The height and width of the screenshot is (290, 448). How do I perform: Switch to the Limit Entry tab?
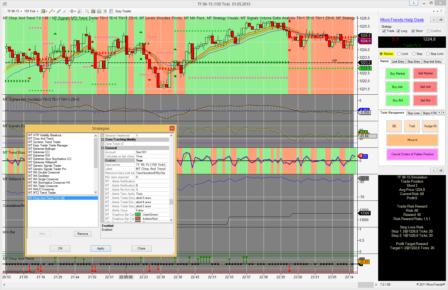(x=398, y=62)
